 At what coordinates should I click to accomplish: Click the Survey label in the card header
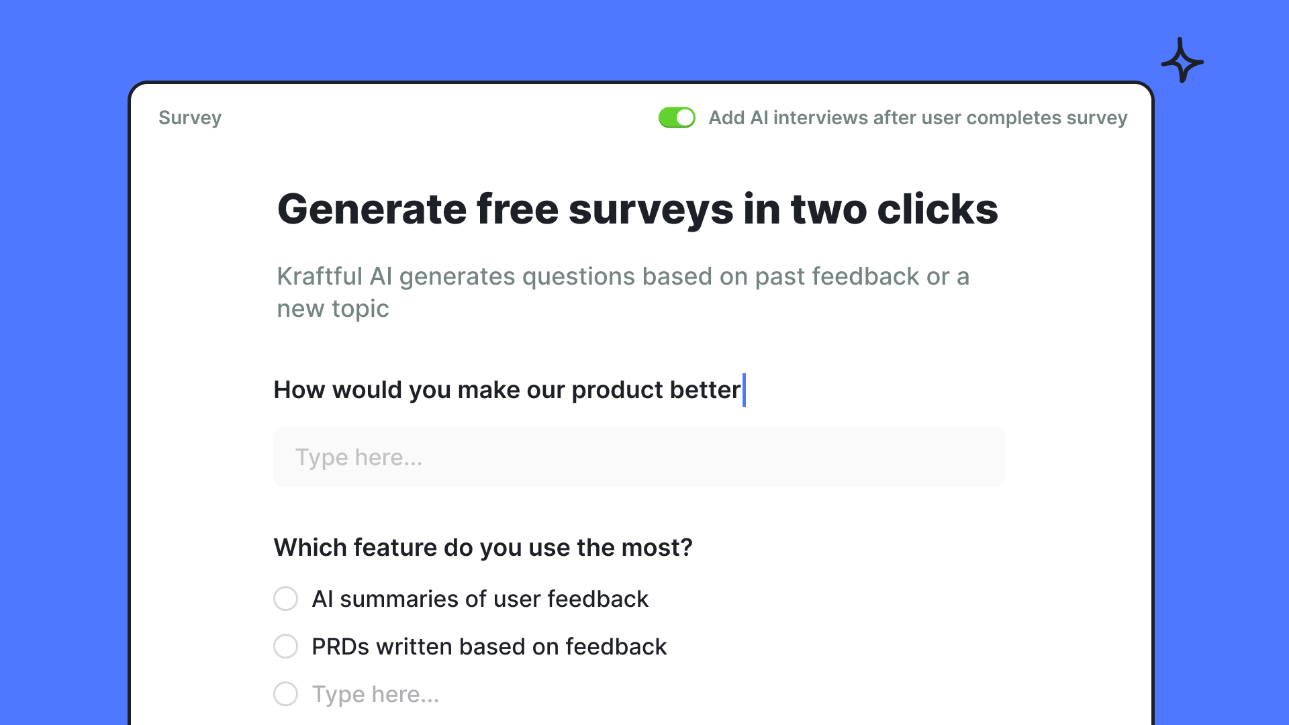click(x=190, y=117)
